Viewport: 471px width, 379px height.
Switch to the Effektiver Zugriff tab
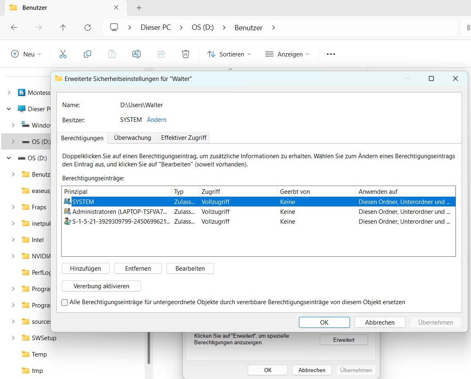(184, 137)
